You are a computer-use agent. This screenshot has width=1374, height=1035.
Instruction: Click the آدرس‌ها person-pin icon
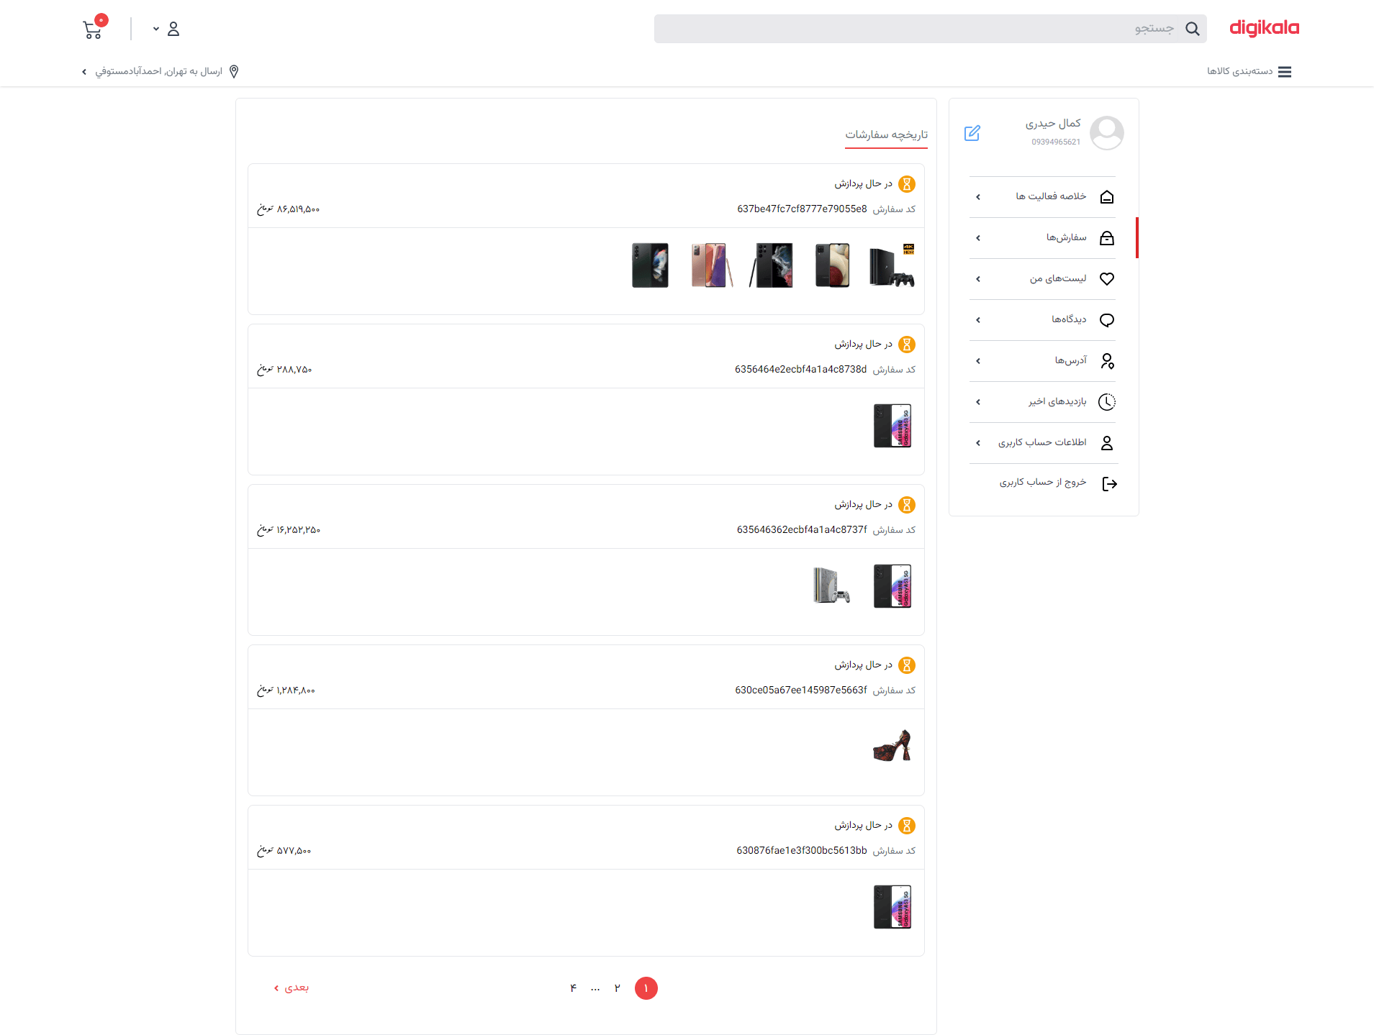1107,361
